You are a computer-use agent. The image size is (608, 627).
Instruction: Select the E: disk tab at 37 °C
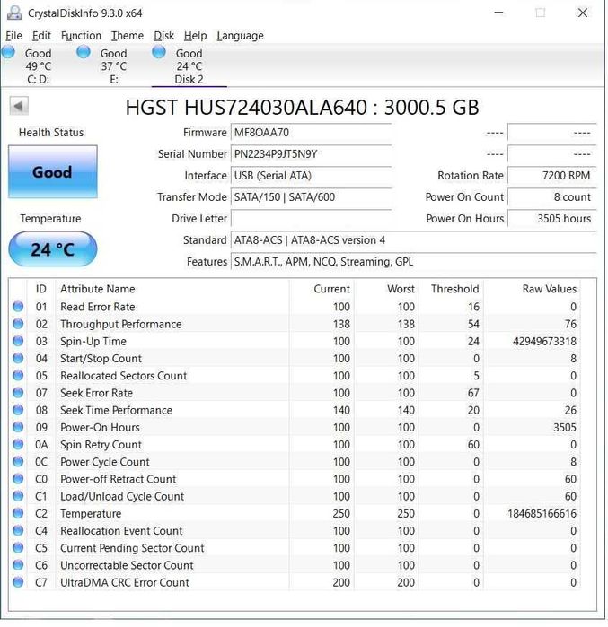click(x=114, y=66)
